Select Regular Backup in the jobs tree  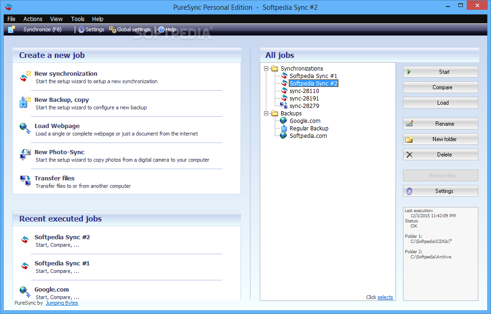click(x=309, y=128)
